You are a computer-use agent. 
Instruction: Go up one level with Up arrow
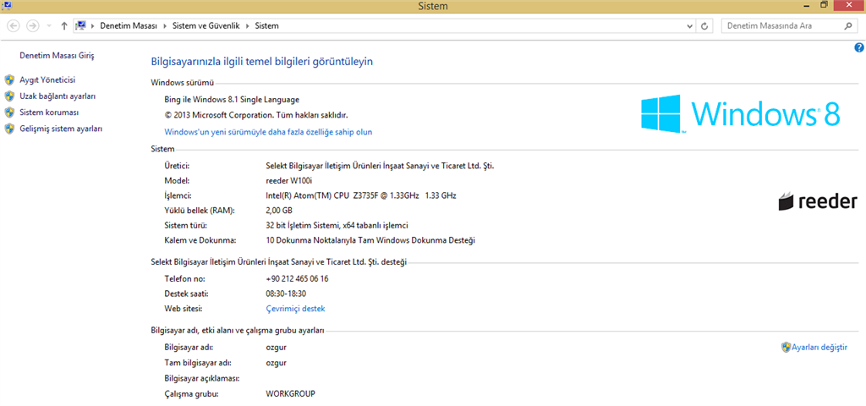(64, 26)
